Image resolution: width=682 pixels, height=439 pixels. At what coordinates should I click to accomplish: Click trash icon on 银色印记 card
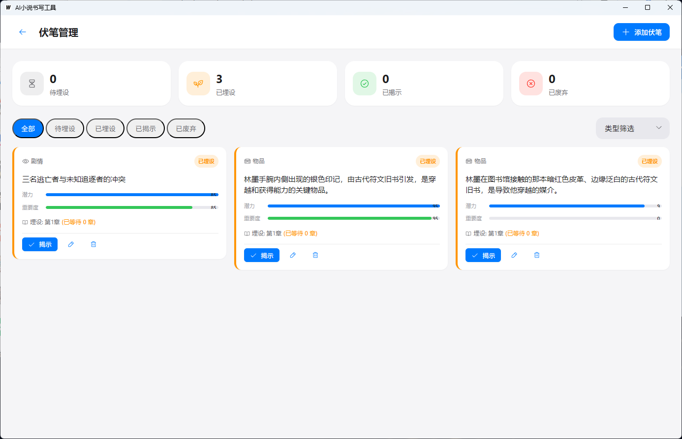pyautogui.click(x=315, y=255)
